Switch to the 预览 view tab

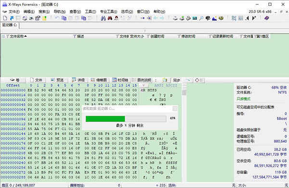pos(57,80)
